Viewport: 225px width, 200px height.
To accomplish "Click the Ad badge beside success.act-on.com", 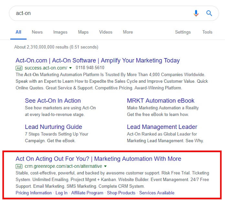I will pyautogui.click(x=19, y=68).
